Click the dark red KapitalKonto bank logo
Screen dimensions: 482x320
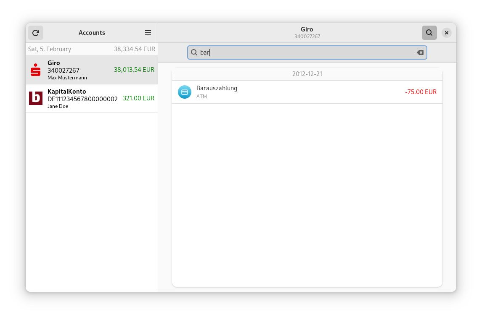point(36,98)
